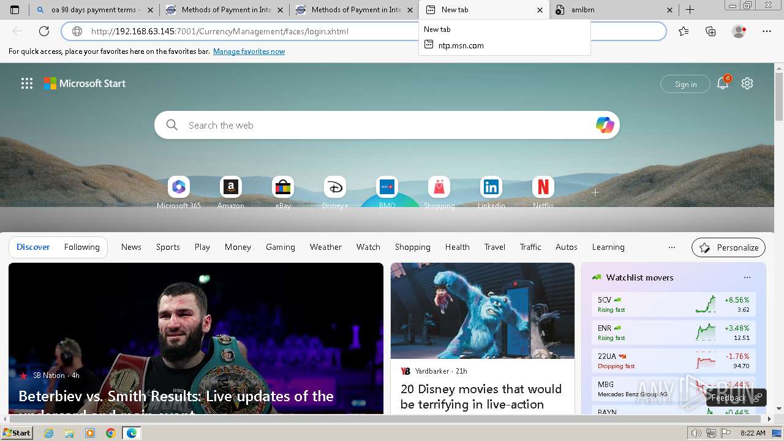
Task: Open the Monsters Inc article thumbnail
Action: [483, 311]
